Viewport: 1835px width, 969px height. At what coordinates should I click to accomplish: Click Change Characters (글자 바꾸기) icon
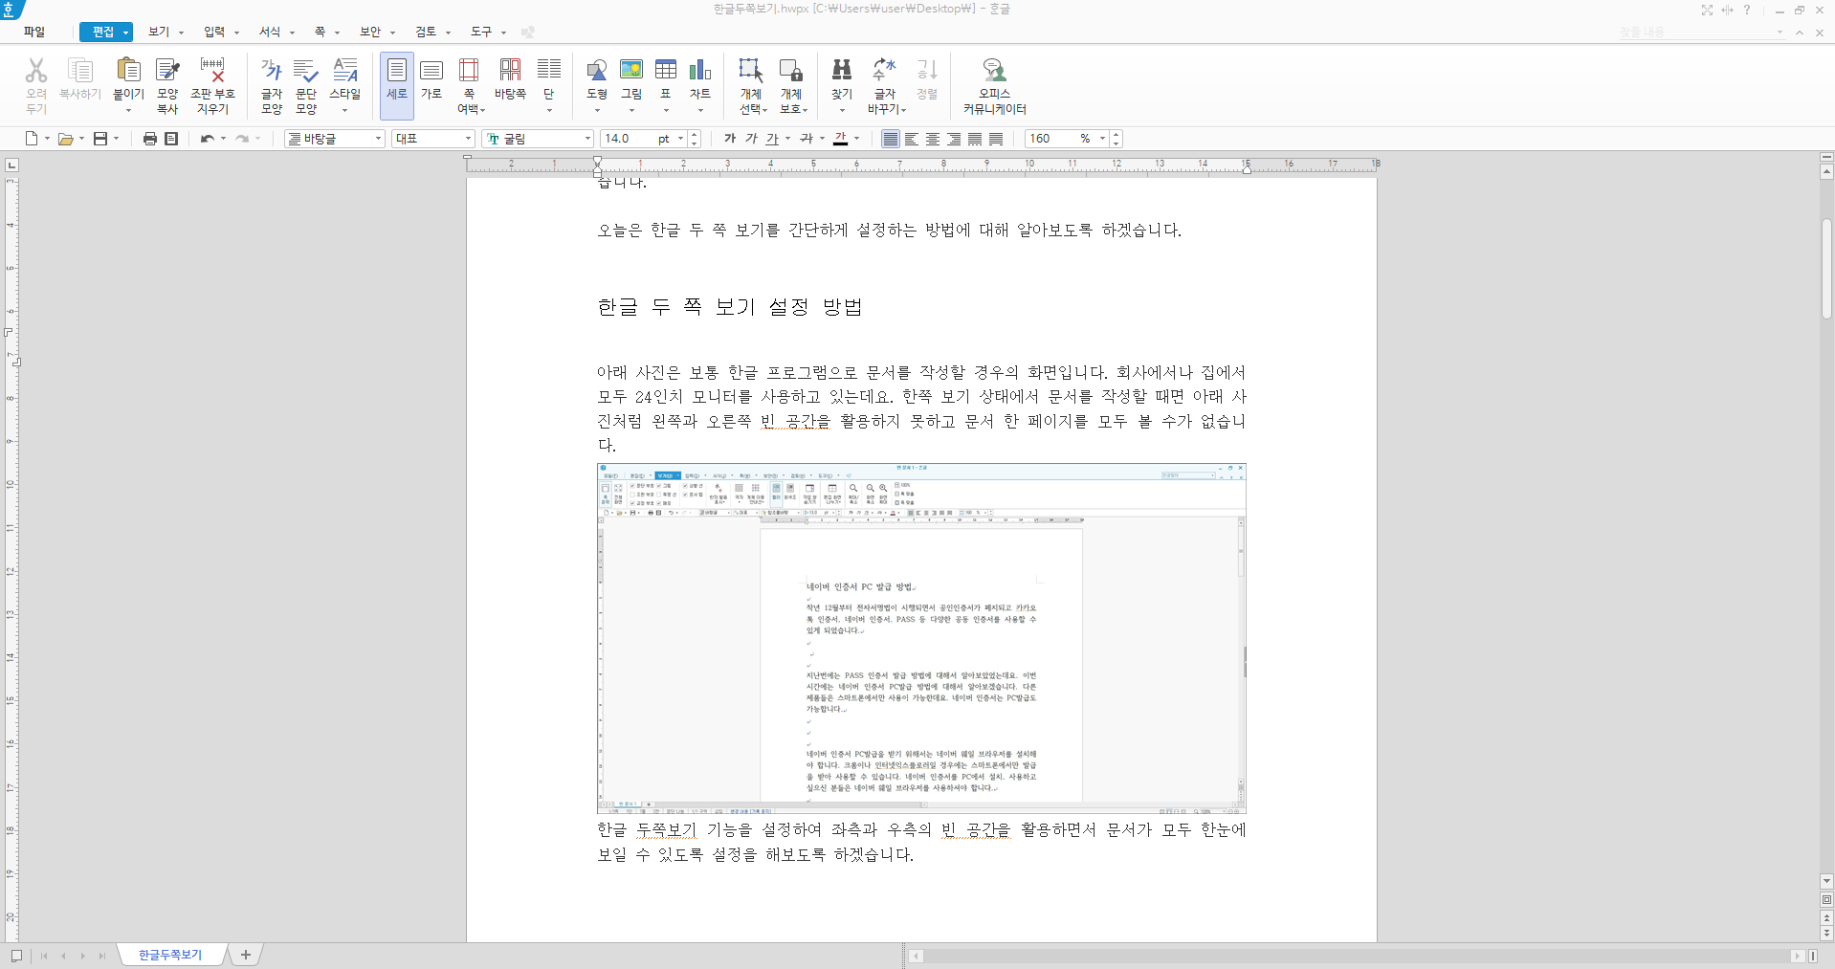pyautogui.click(x=885, y=71)
